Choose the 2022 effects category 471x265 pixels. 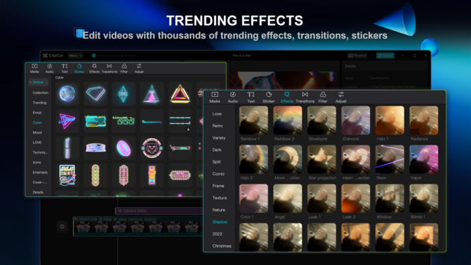click(x=217, y=234)
